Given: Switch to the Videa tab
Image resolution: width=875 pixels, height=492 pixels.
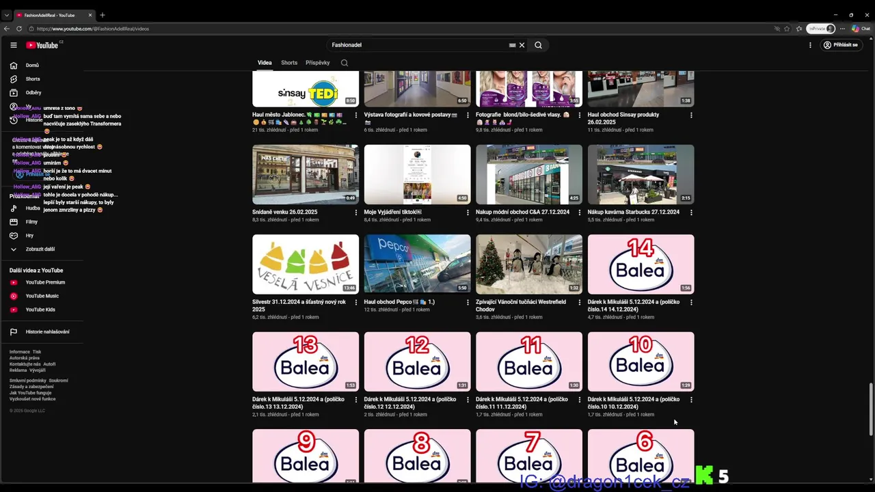Looking at the screenshot, I should coord(265,63).
